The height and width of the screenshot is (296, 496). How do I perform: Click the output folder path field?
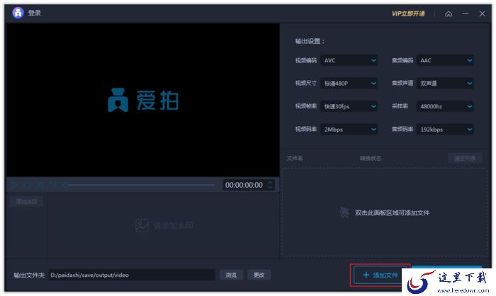[132, 275]
